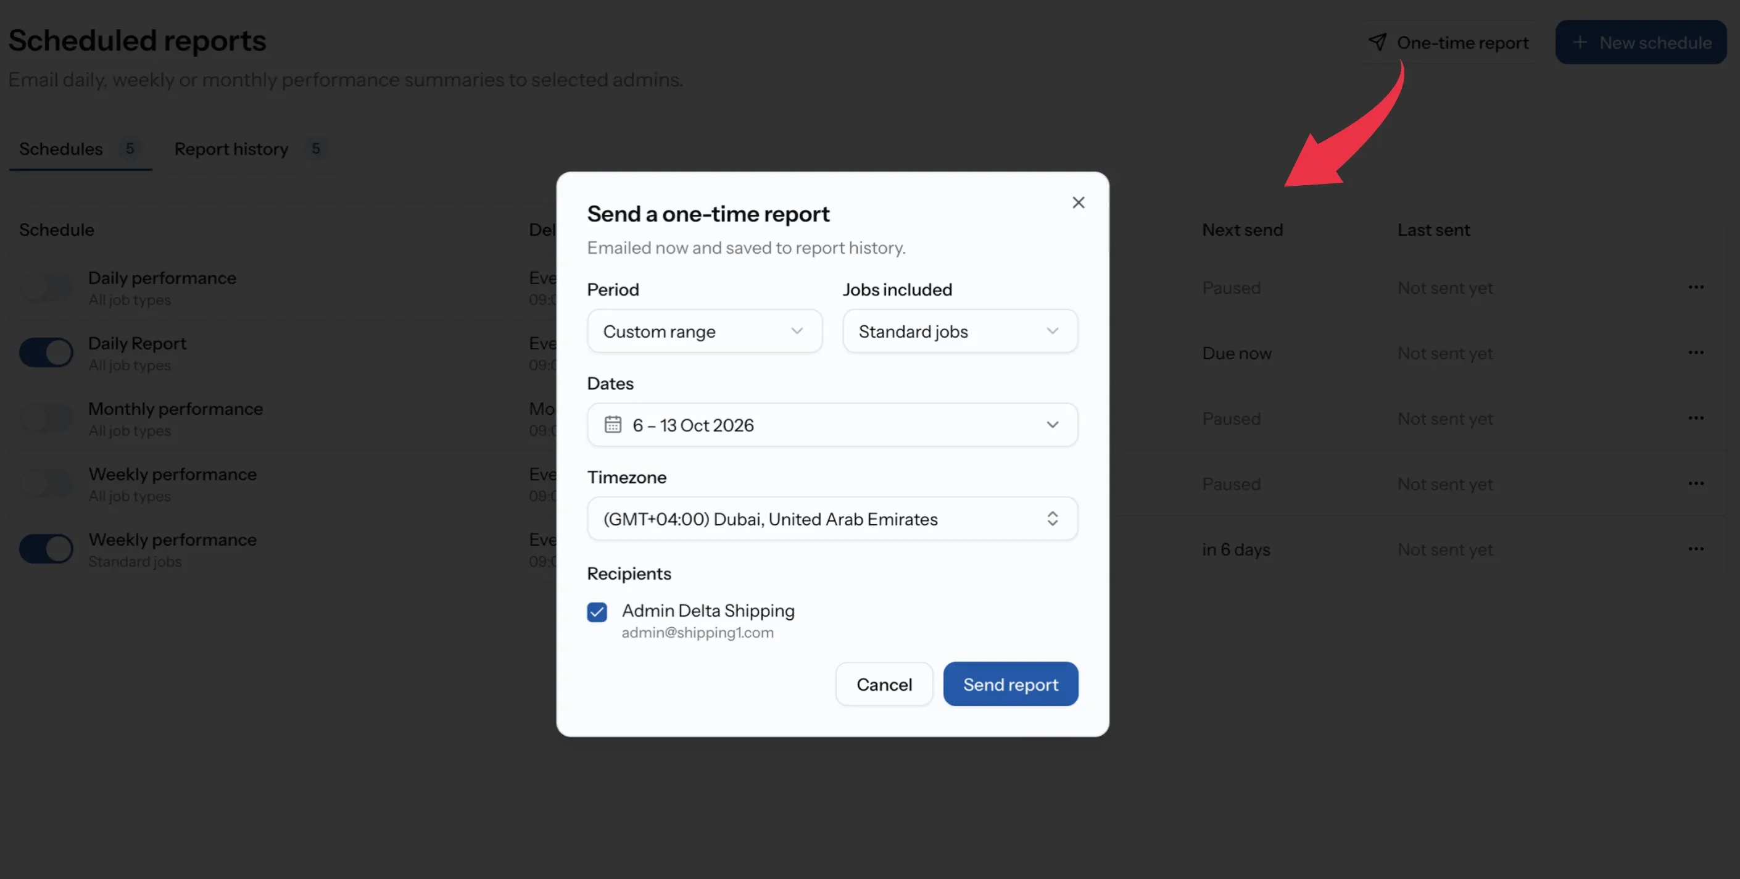
Task: Click admin@shipping1.com email text
Action: coord(698,633)
